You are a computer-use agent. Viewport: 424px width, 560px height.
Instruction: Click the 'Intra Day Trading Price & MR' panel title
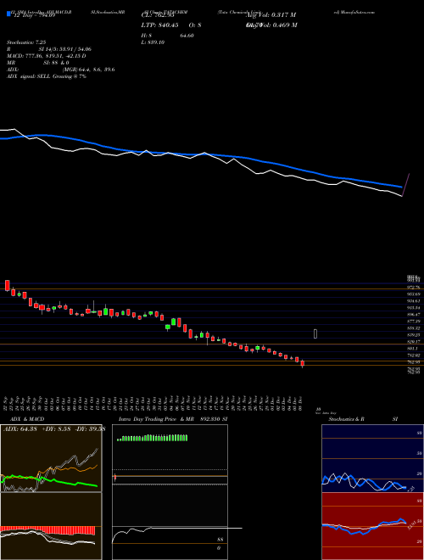158,419
